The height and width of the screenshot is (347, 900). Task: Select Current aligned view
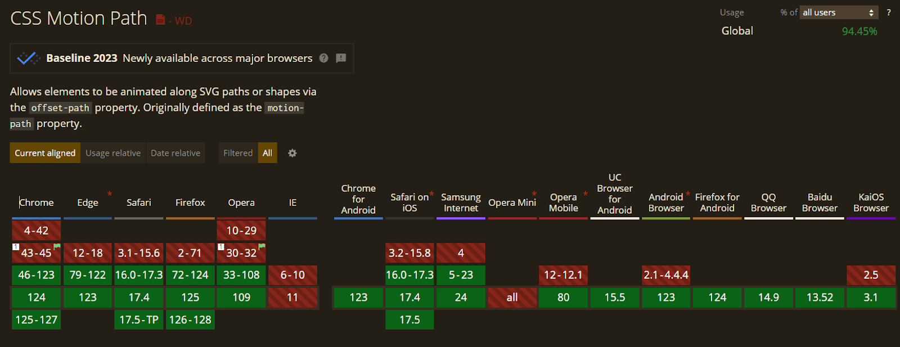pyautogui.click(x=45, y=153)
